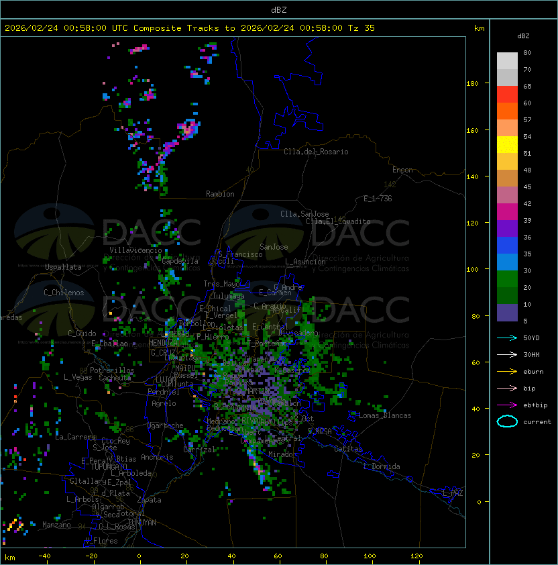558x565 pixels.
Task: Click the 160 tick on the right axis
Action: (472, 130)
